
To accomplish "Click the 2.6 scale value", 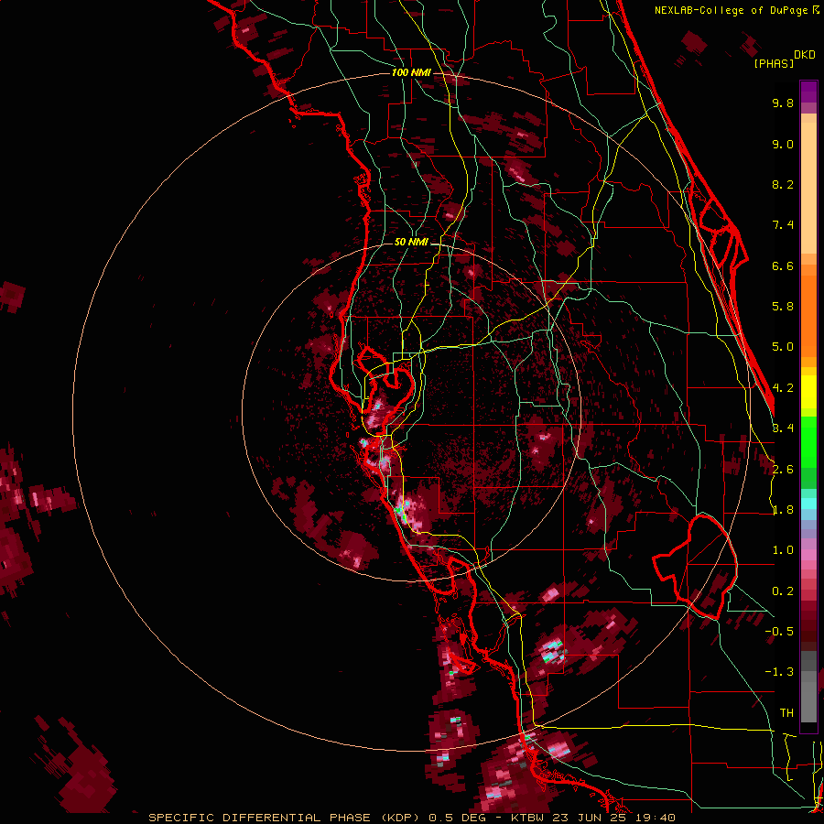I will pyautogui.click(x=783, y=470).
